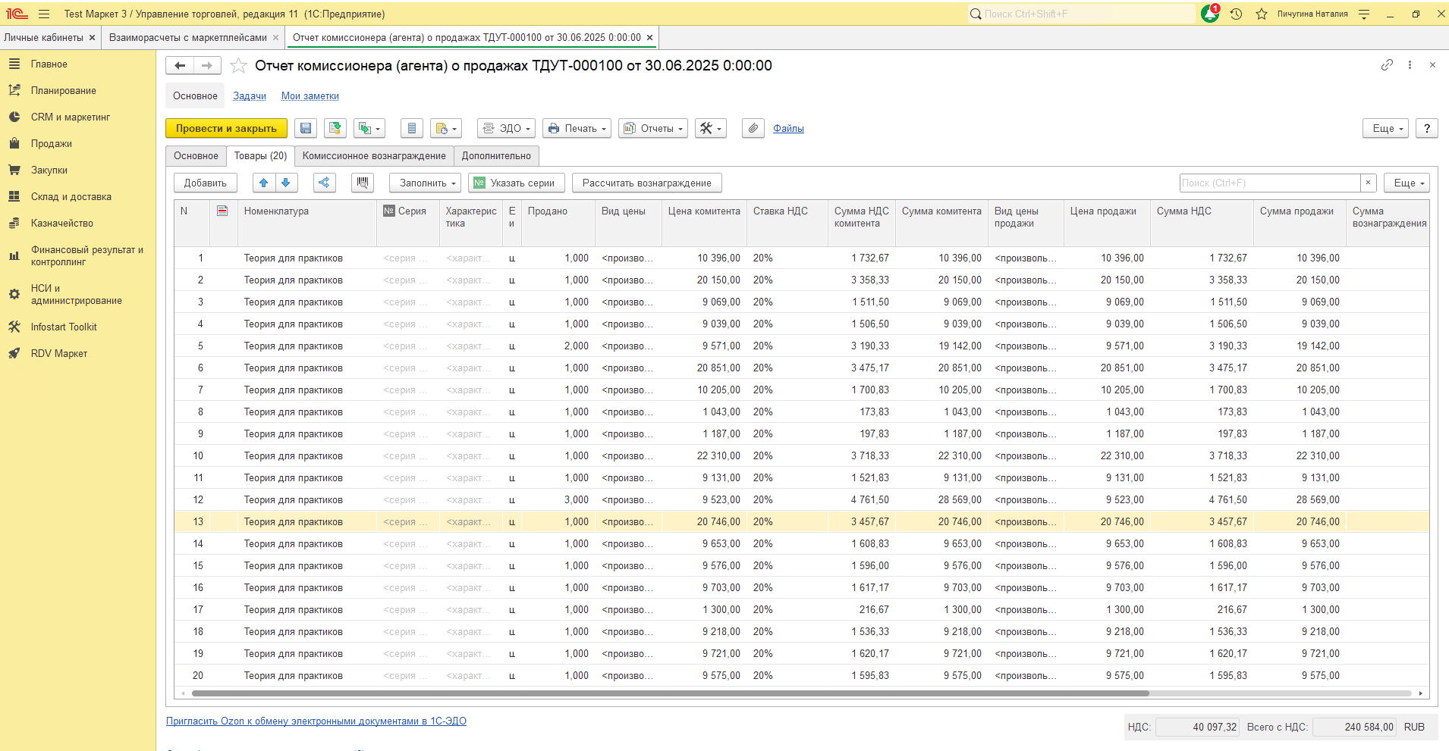Open the Заполнить dropdown
Screen dimensions: 1449x751
point(426,183)
